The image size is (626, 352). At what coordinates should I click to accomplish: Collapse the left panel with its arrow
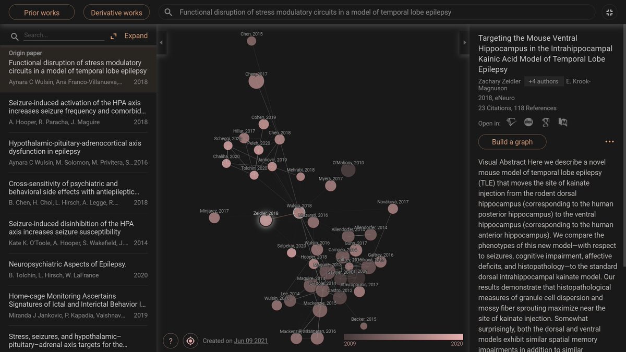pos(161,43)
